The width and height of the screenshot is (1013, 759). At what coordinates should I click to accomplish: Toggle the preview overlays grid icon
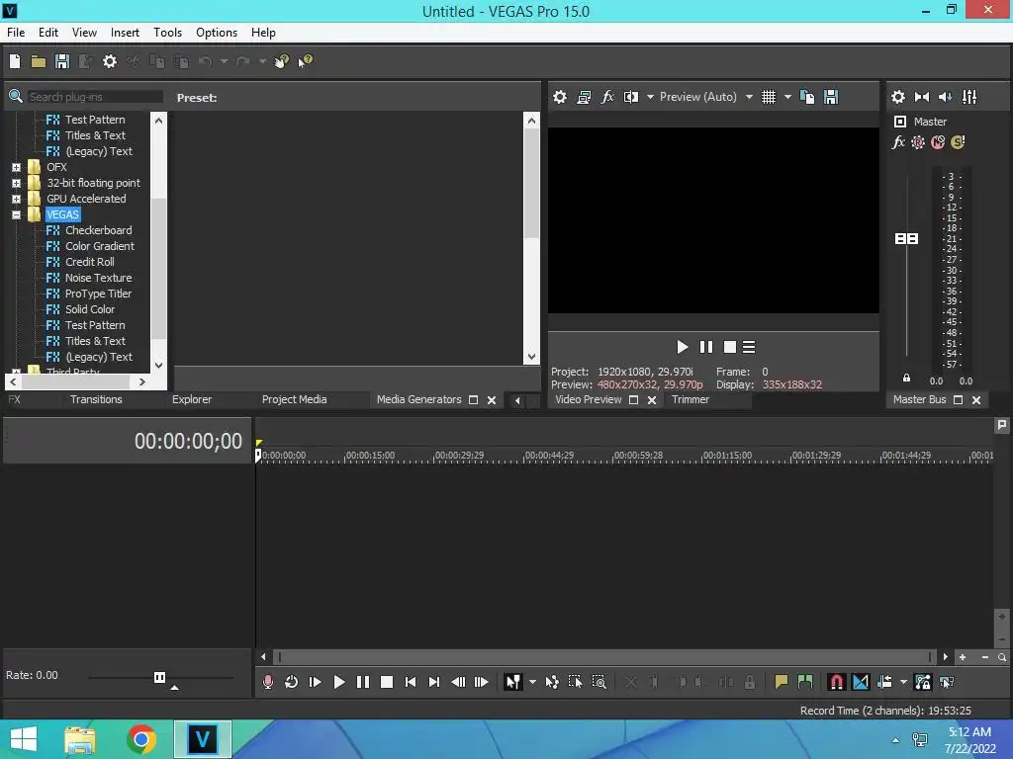[768, 97]
